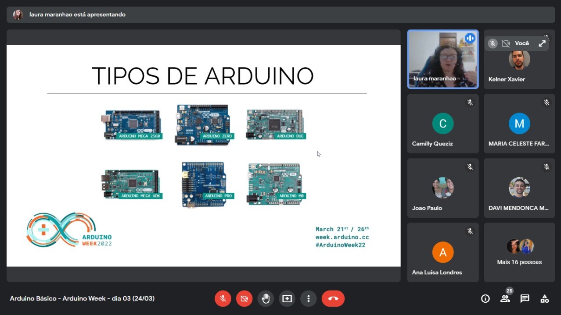The height and width of the screenshot is (315, 561).
Task: Click the Arduino Mega ADK board image
Action: tap(133, 184)
